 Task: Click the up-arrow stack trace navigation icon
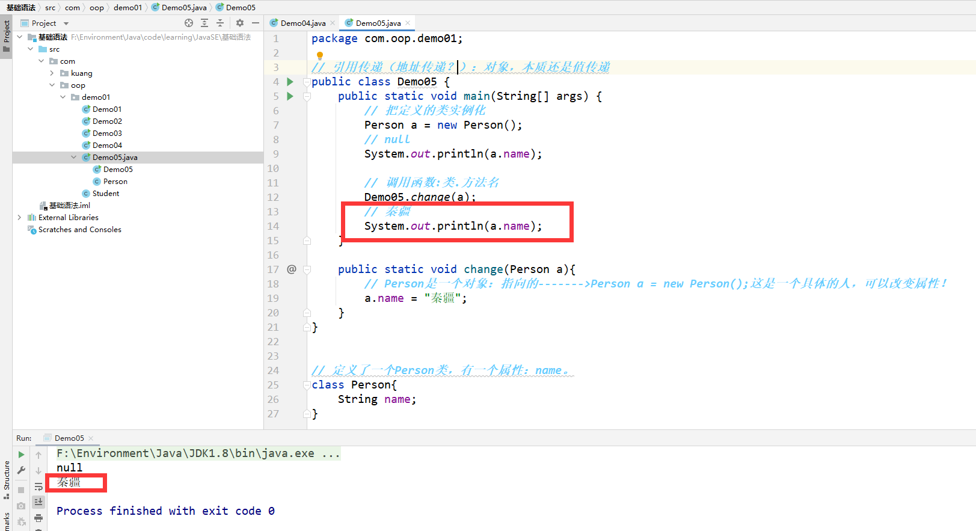tap(38, 455)
